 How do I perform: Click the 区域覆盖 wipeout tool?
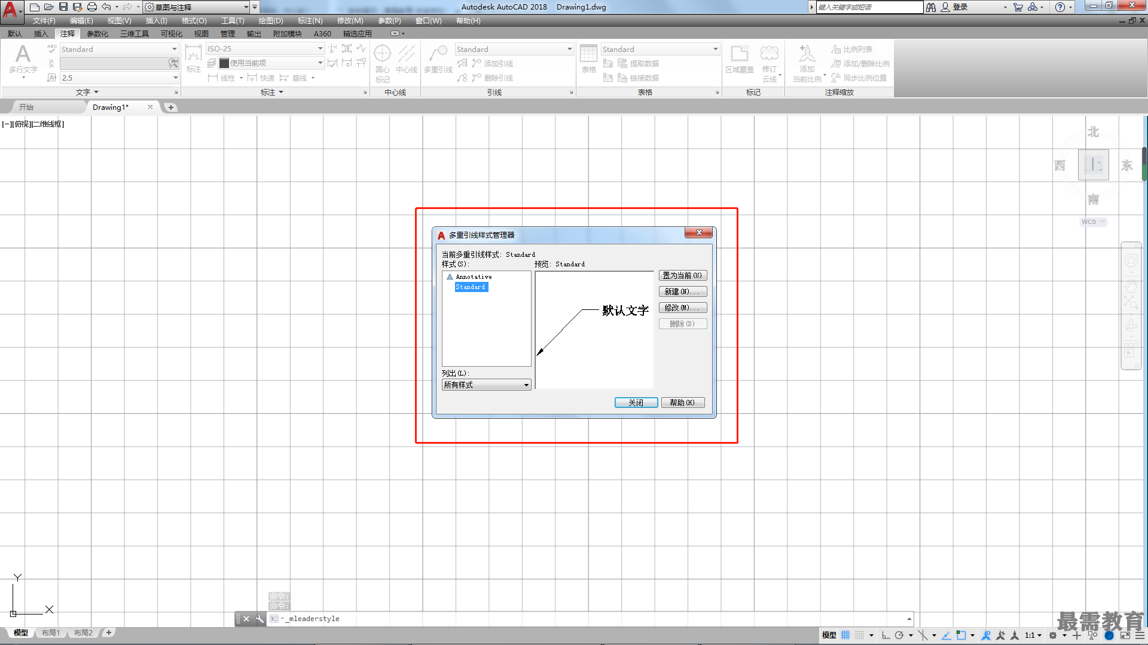[x=740, y=59]
